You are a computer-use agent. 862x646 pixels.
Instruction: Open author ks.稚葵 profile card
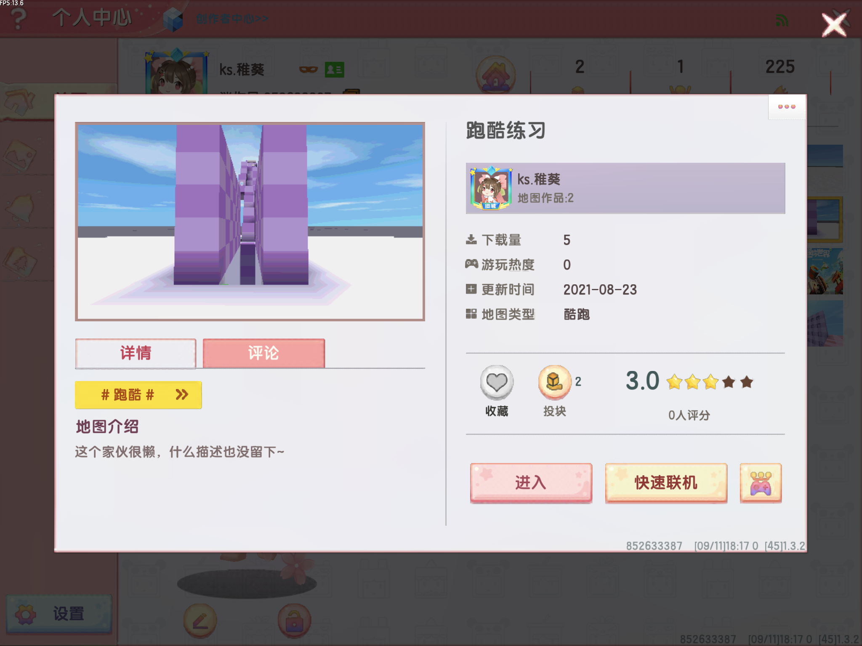pos(625,188)
